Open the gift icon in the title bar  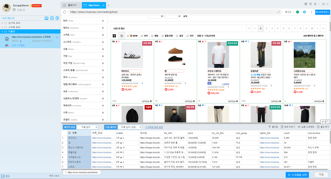point(306,4)
